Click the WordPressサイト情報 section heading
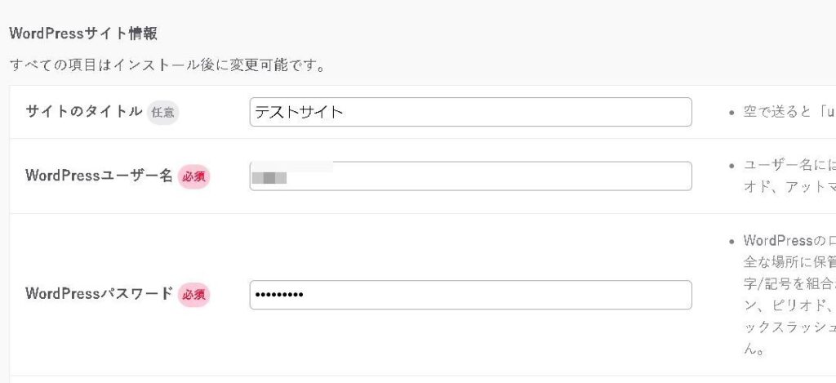Viewport: 836px width, 383px height. coord(83,33)
